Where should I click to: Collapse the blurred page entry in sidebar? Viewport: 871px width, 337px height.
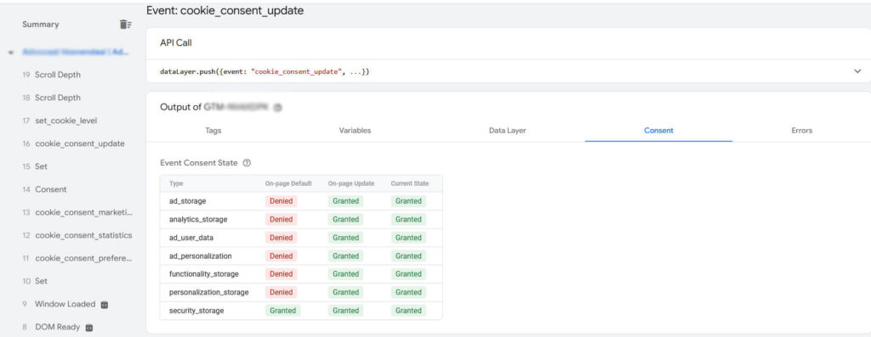(x=11, y=53)
